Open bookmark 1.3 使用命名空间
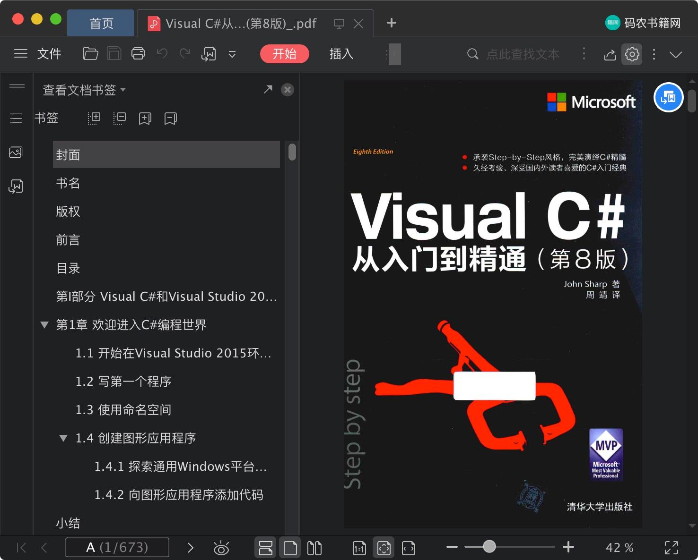The width and height of the screenshot is (698, 560). click(x=123, y=410)
